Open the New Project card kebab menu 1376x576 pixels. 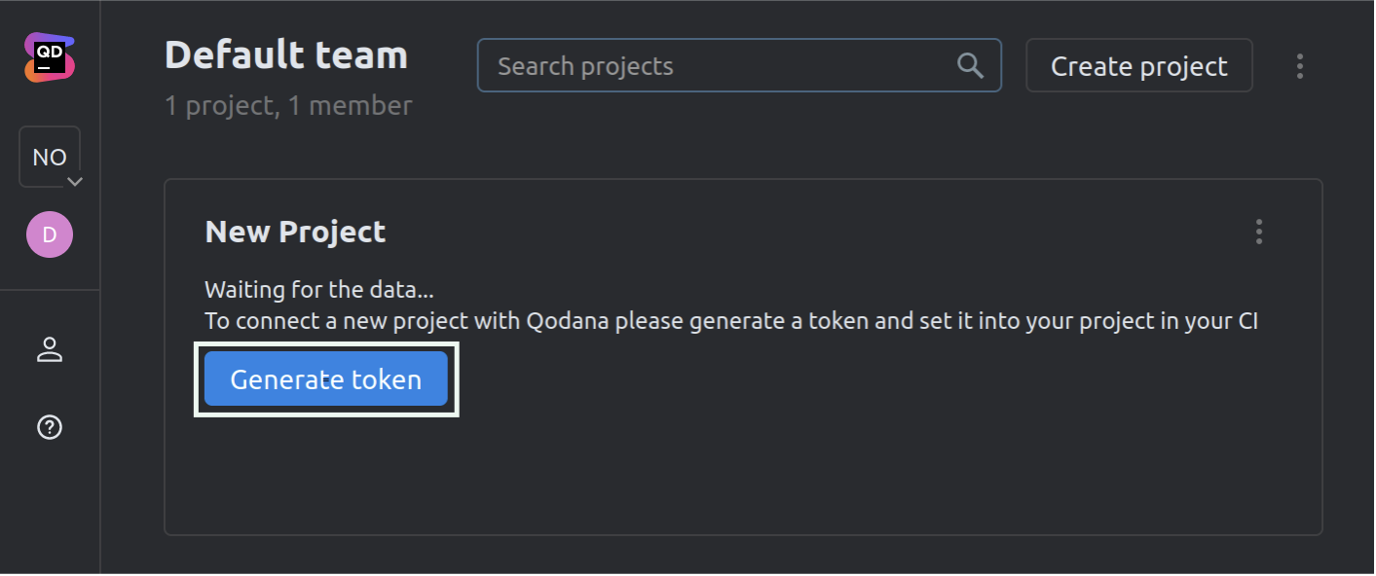1258,232
